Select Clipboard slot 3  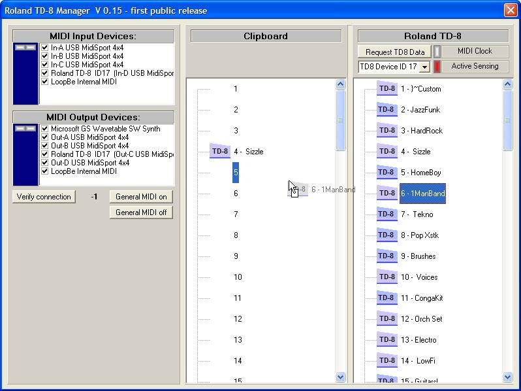tap(236, 131)
